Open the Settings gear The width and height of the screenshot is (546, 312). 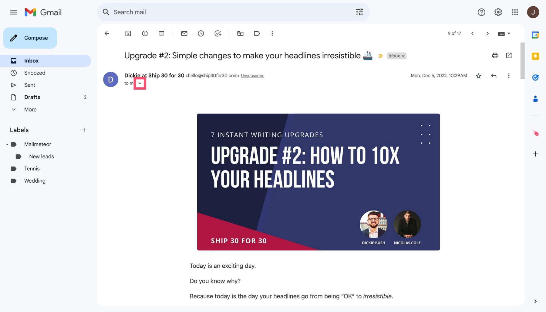(x=498, y=12)
